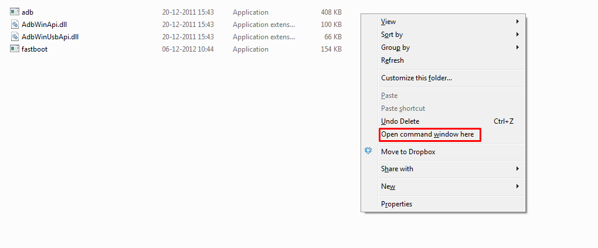The image size is (598, 248).
Task: Click the size value '66 KB'
Action: [x=334, y=37]
